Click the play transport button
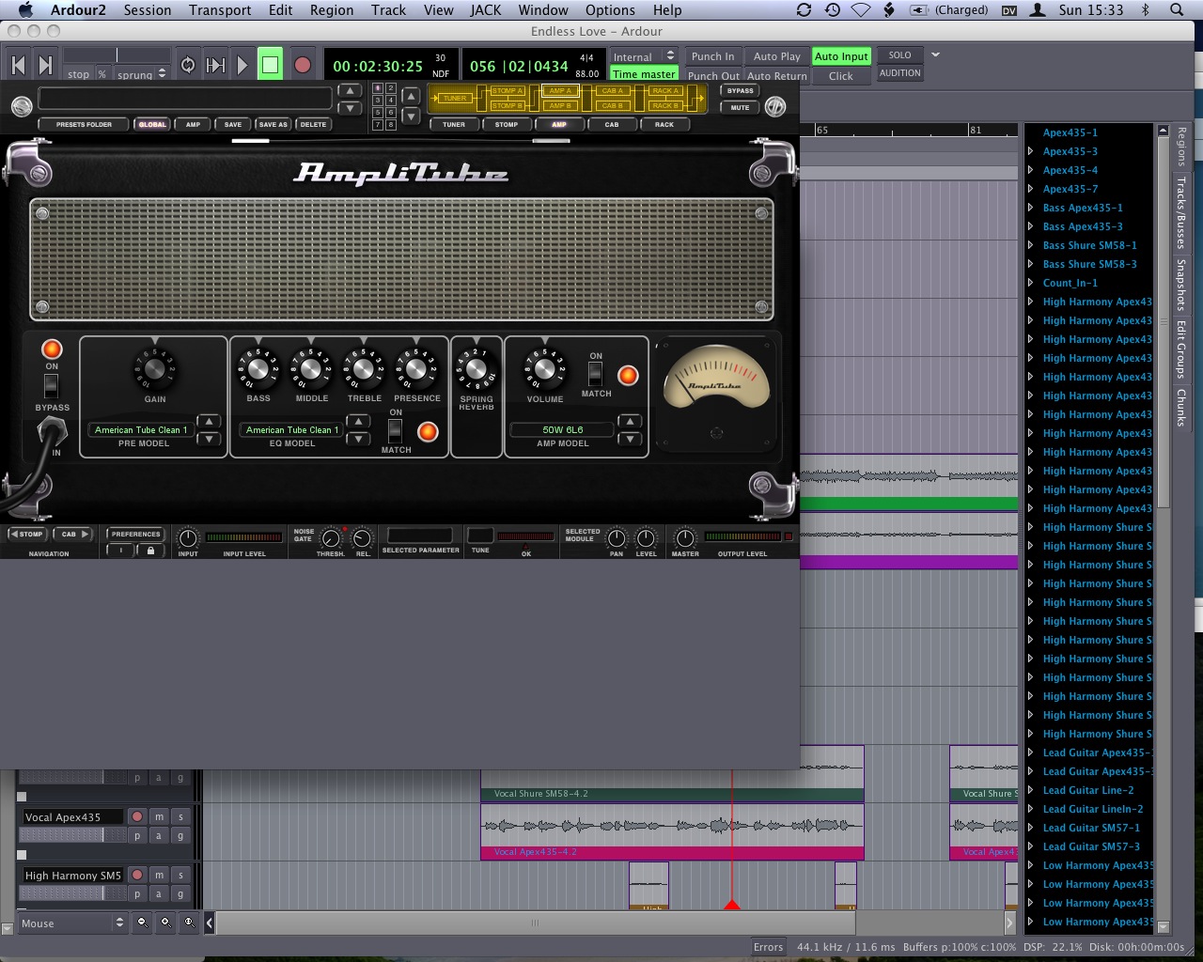The image size is (1203, 962). 242,65
